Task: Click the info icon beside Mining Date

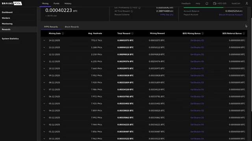Action: click(x=63, y=33)
